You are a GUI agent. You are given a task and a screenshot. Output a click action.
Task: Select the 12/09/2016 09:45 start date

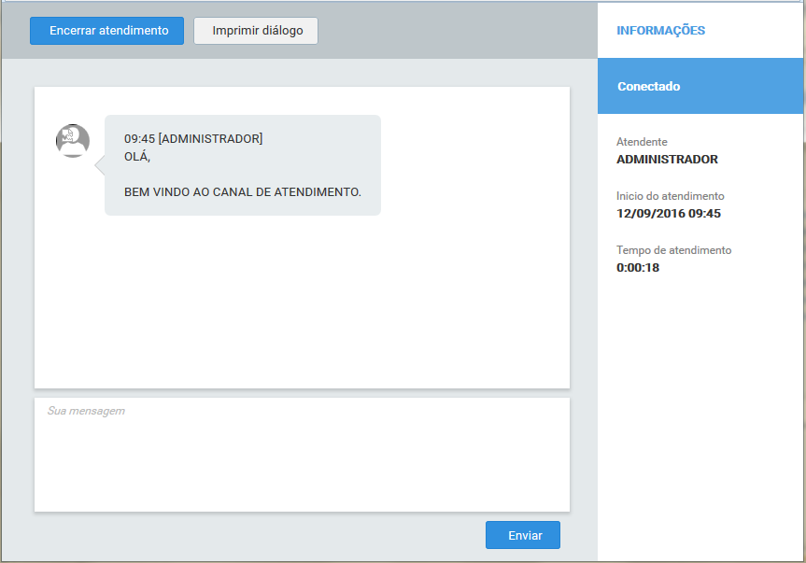[668, 214]
